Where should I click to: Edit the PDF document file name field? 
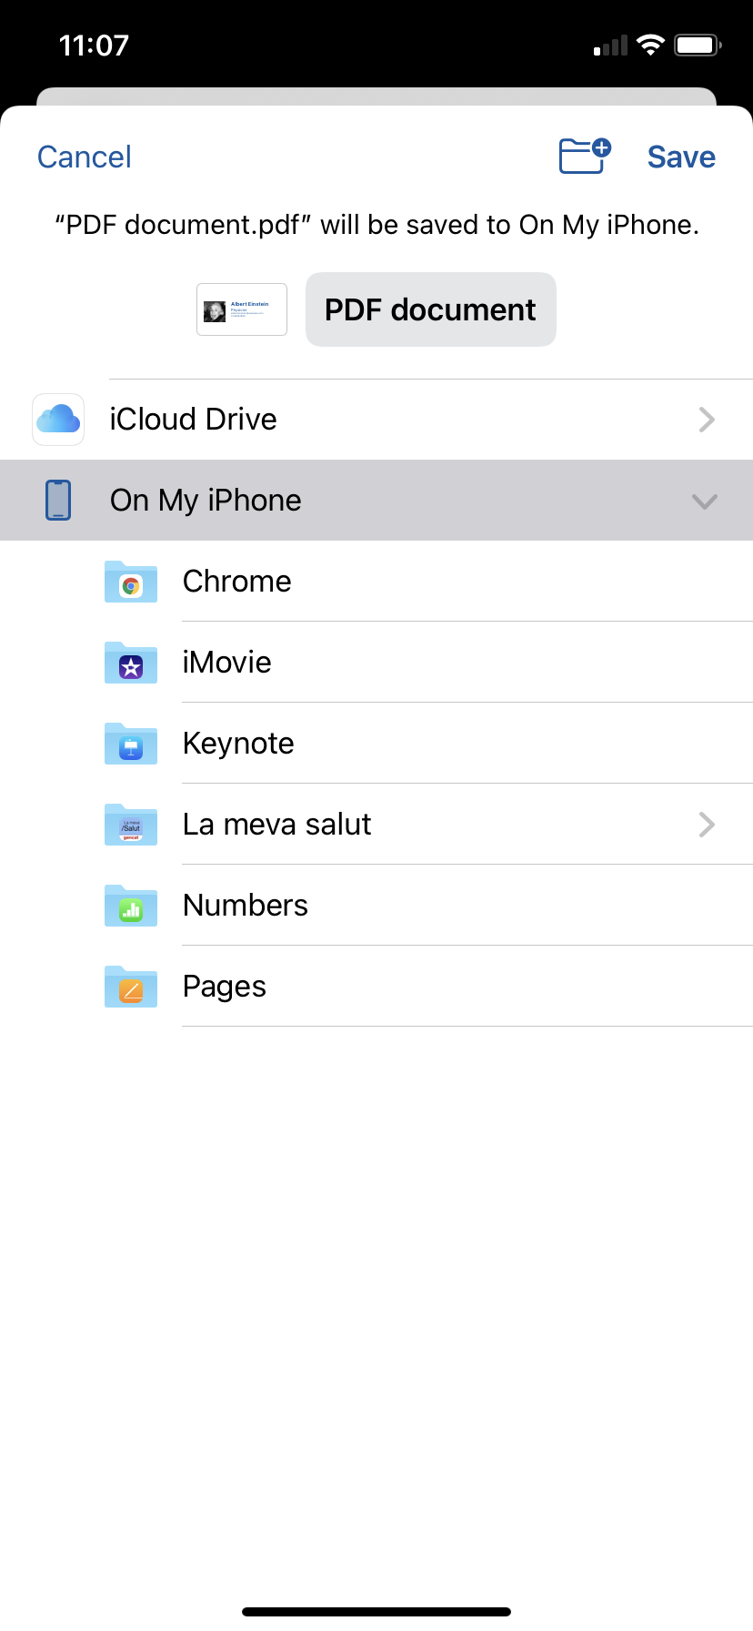(430, 309)
